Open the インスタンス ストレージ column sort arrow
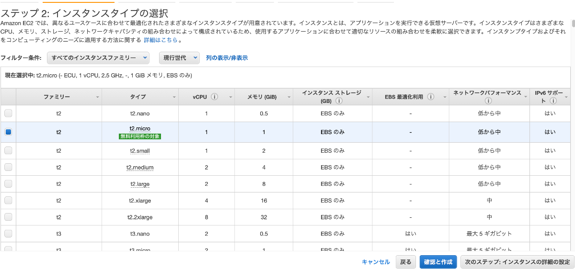The height and width of the screenshot is (271, 575). pos(368,97)
